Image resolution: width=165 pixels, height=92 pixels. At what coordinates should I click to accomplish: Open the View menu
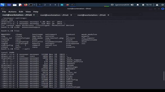[x=28, y=12]
